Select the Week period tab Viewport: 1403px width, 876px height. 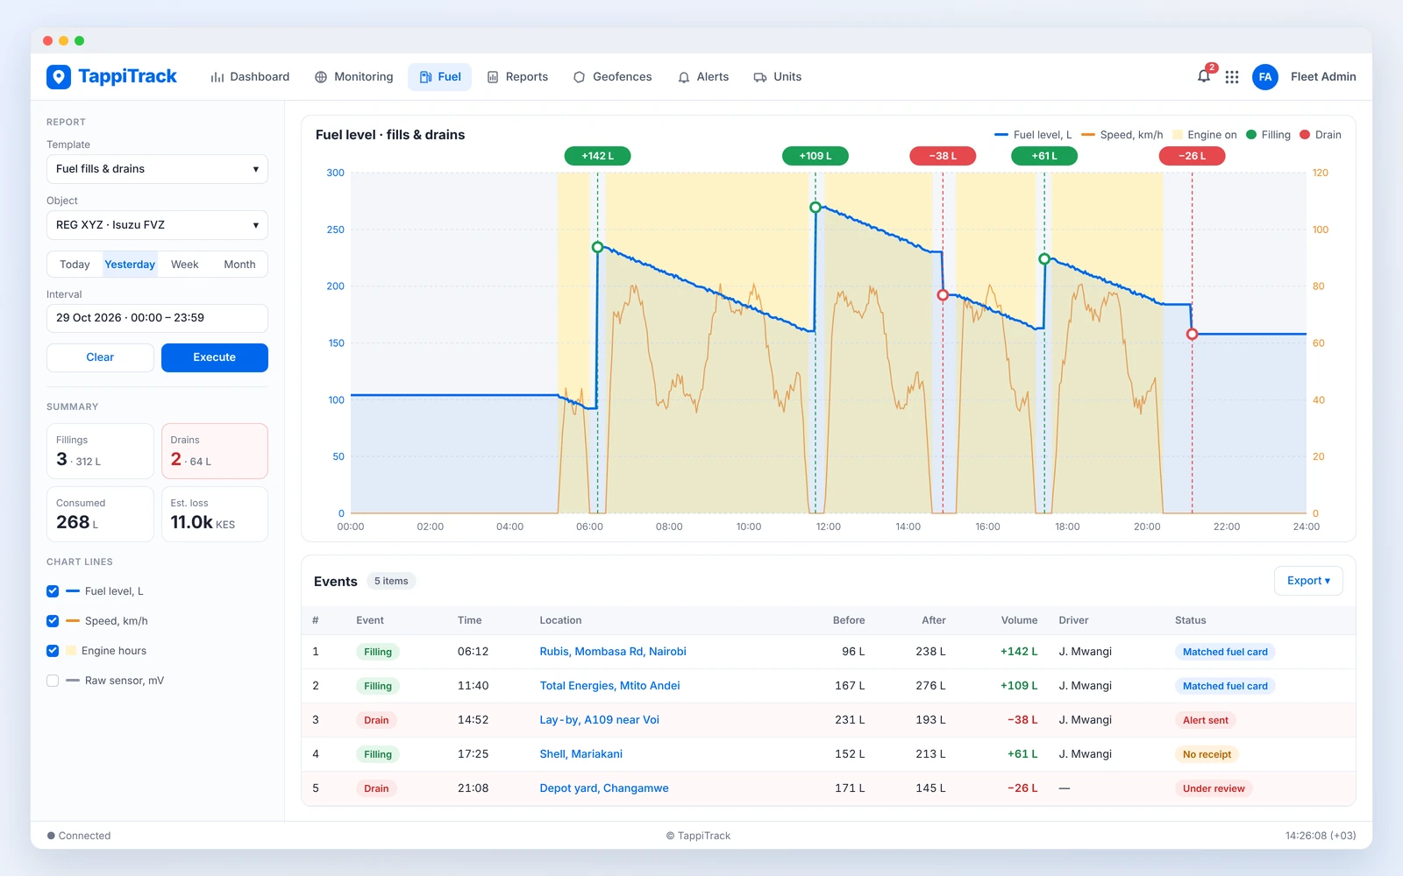pos(185,265)
